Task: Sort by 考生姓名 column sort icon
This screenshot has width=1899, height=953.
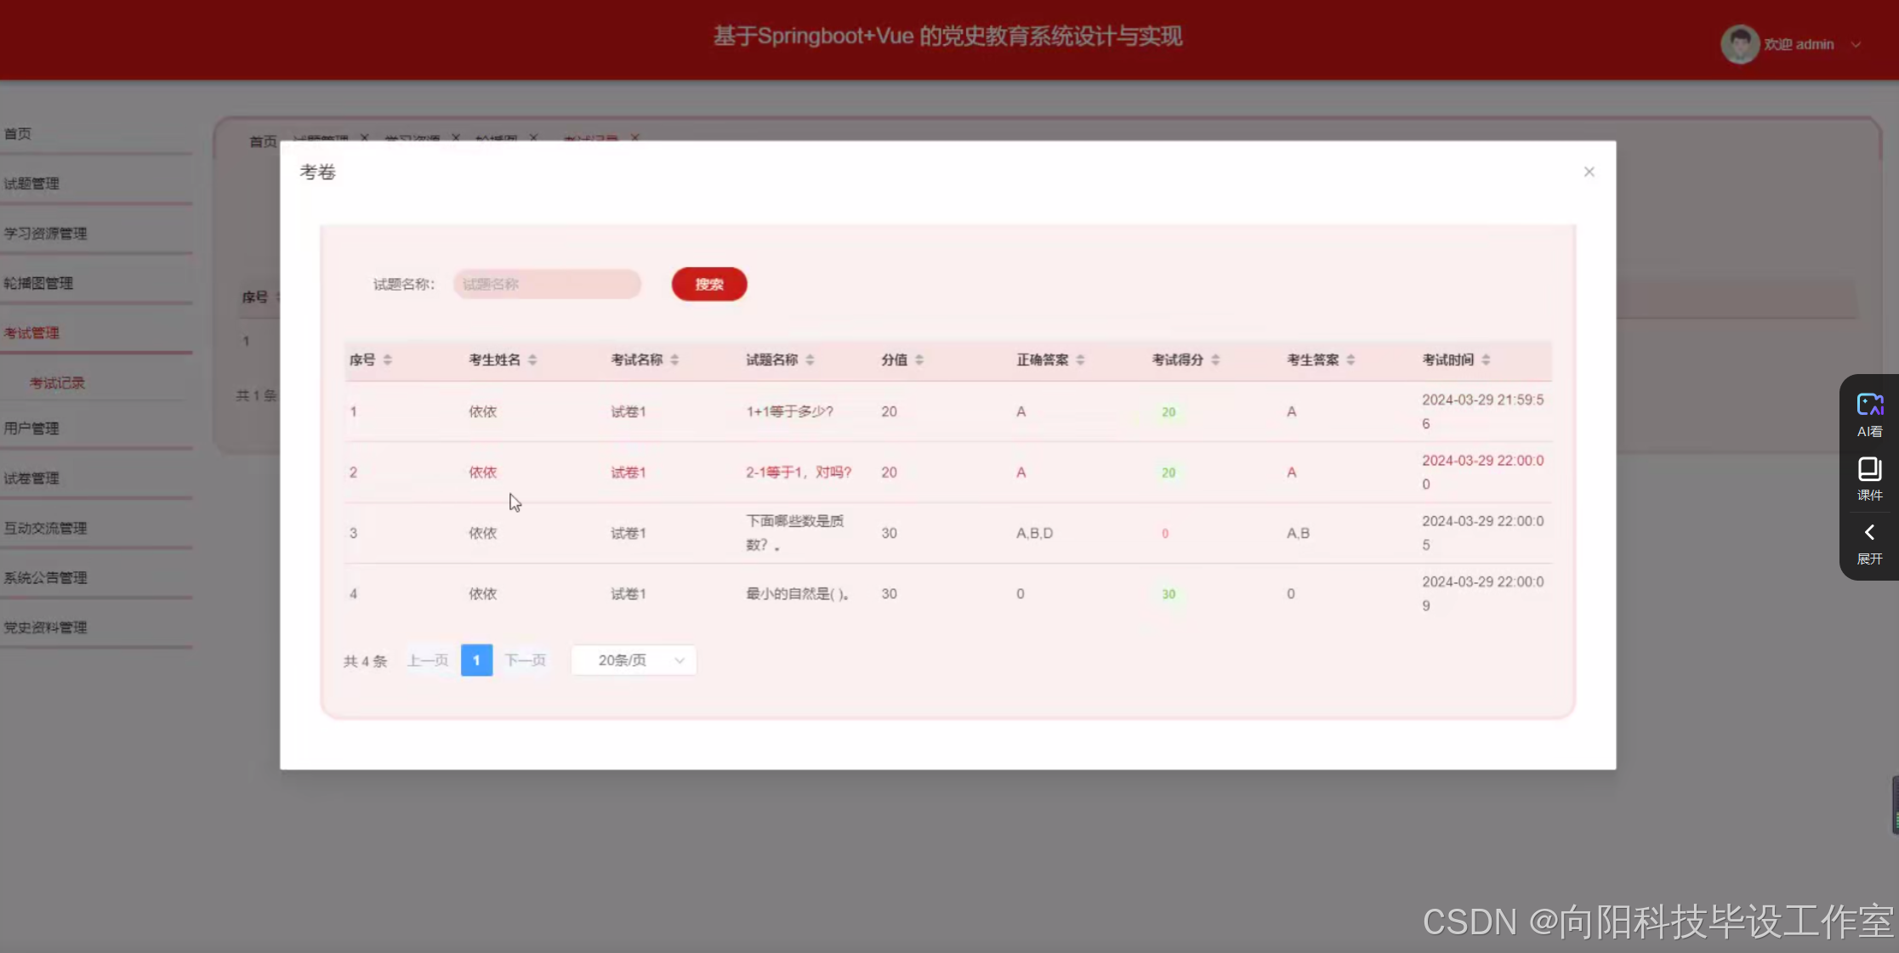Action: click(532, 360)
